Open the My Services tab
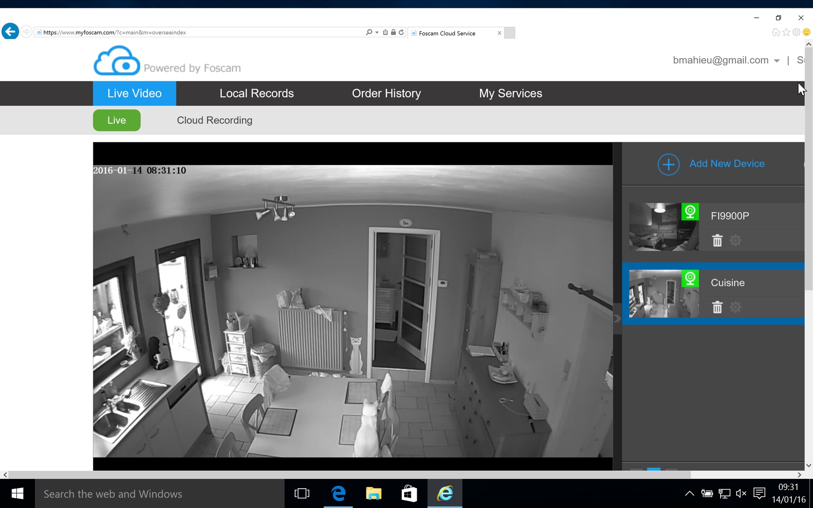 pyautogui.click(x=511, y=93)
